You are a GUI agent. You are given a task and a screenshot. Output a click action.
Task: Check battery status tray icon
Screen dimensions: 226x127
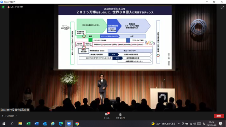click(x=187, y=124)
